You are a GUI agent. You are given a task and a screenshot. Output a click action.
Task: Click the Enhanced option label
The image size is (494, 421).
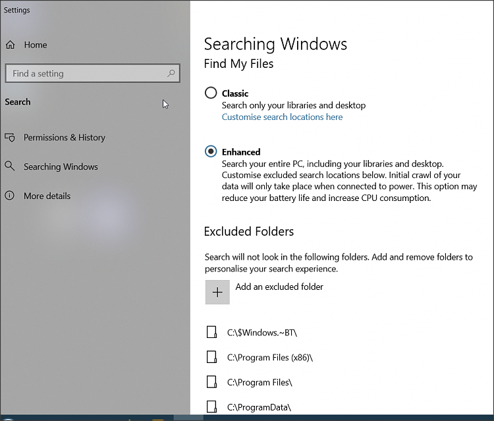241,152
